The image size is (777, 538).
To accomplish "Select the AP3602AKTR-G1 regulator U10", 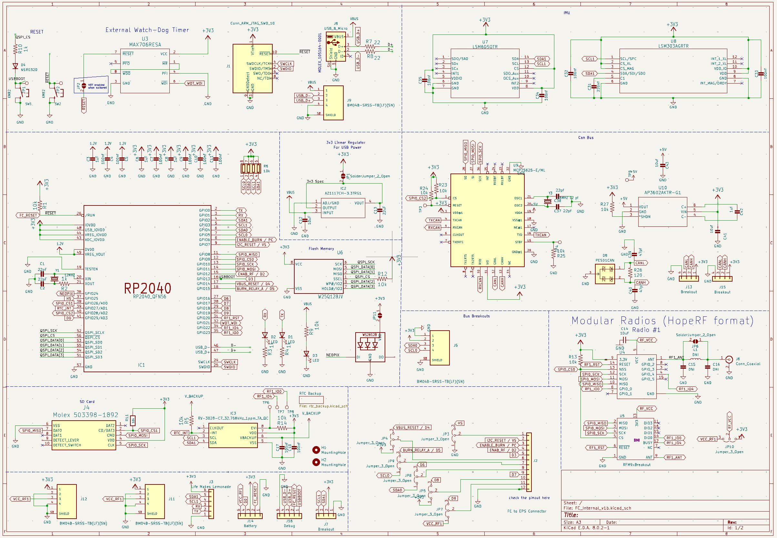I will pos(662,212).
